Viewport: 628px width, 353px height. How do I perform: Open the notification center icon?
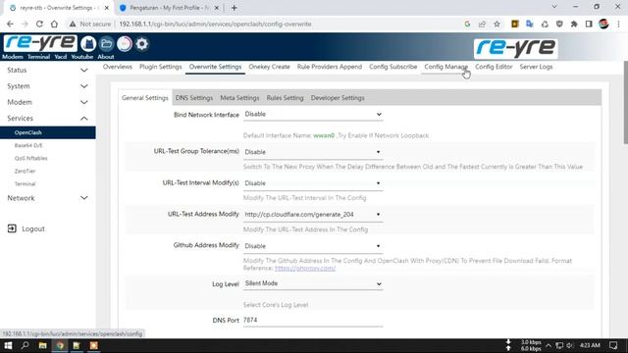coord(613,345)
